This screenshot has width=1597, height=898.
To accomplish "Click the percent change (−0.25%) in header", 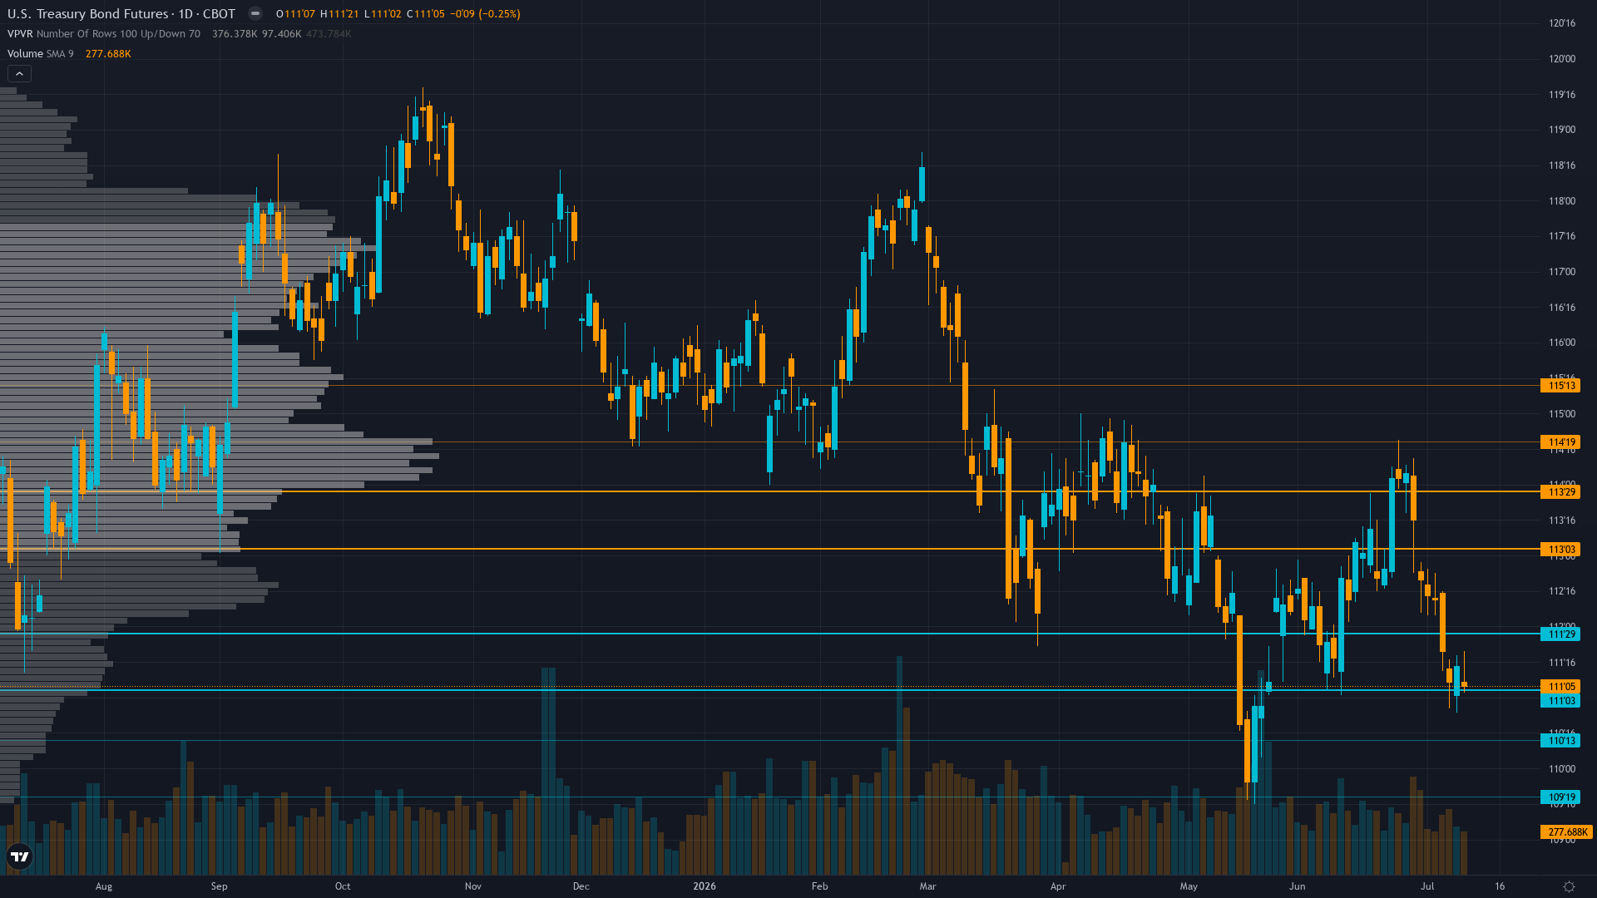I will [499, 14].
